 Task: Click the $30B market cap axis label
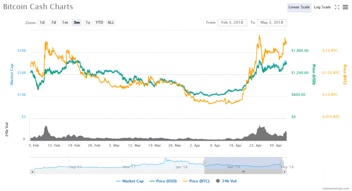point(22,51)
